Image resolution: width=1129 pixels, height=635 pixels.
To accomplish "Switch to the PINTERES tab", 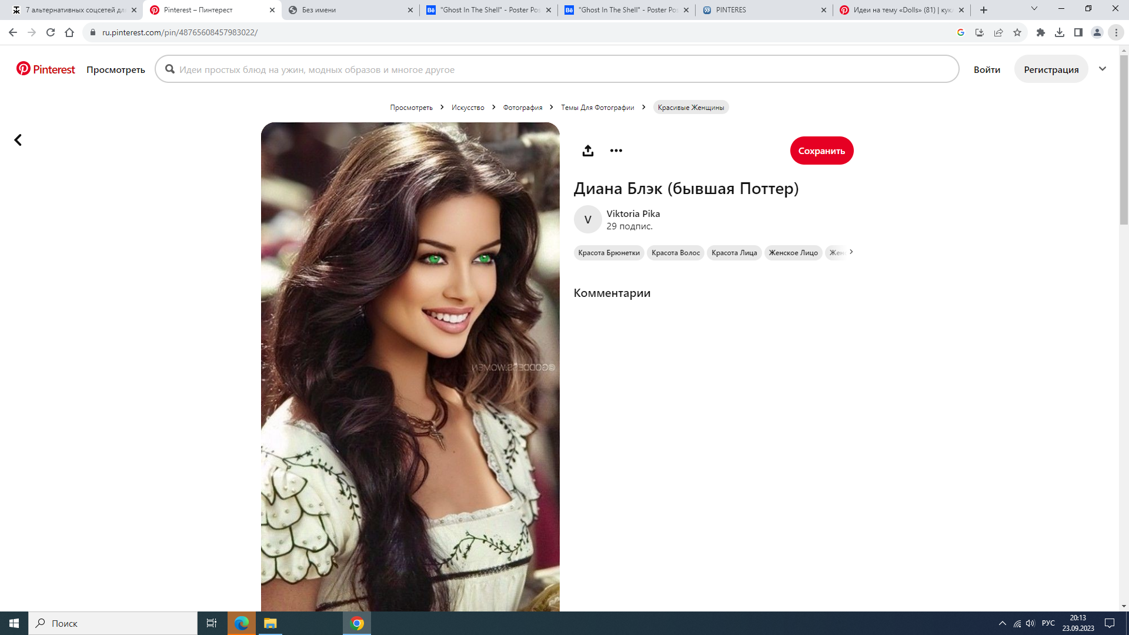I will pos(764,10).
